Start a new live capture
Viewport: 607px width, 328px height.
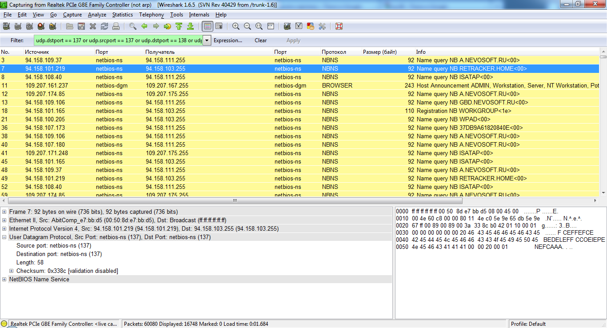pos(29,26)
